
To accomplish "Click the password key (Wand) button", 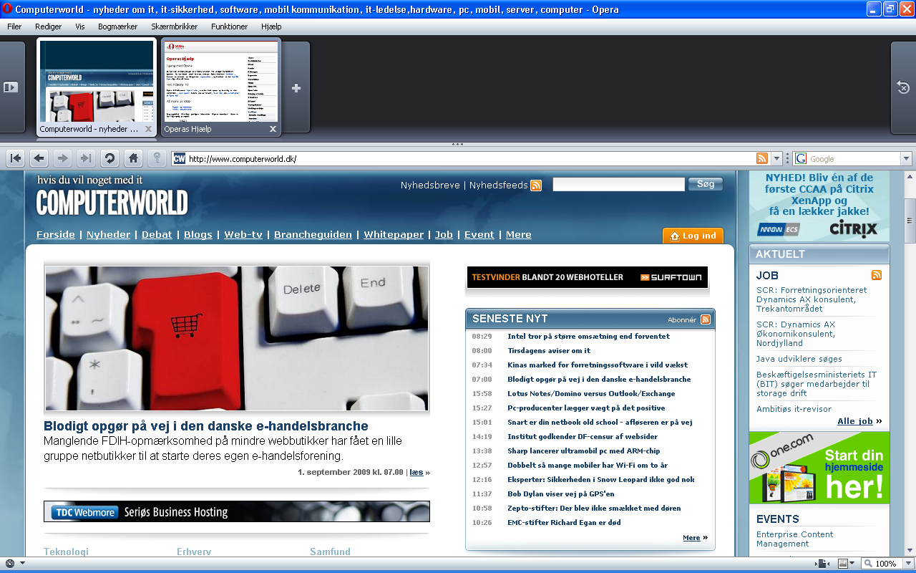I will [x=157, y=158].
